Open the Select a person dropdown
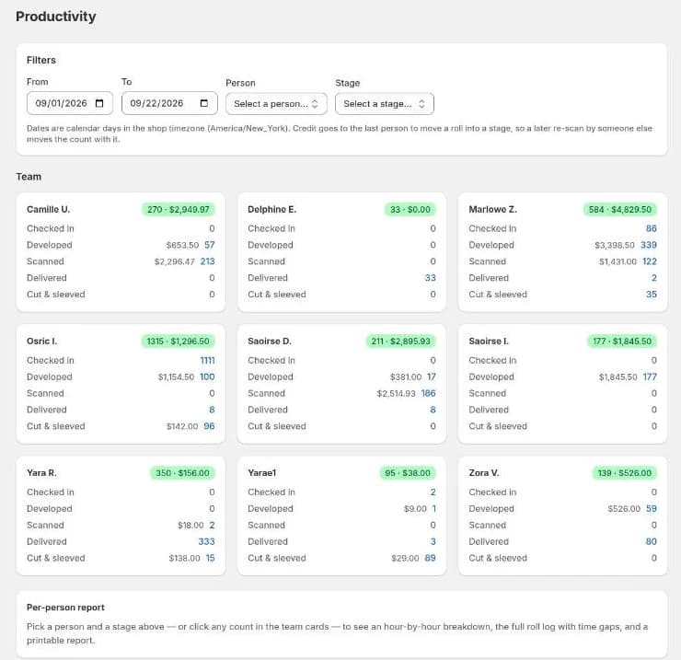681x660 pixels. [276, 104]
